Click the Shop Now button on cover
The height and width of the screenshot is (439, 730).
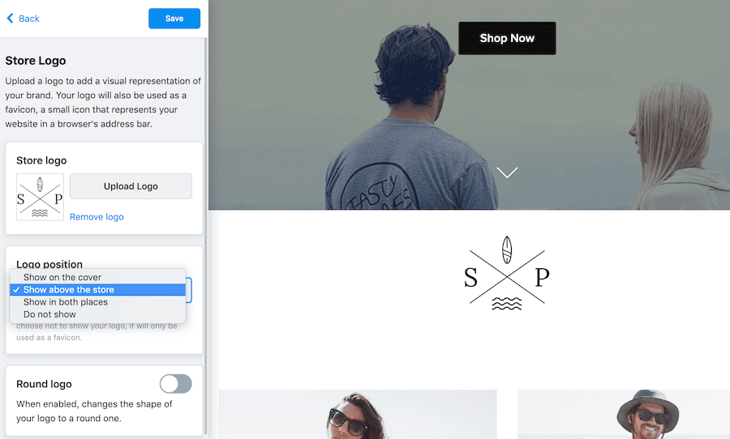pos(507,38)
